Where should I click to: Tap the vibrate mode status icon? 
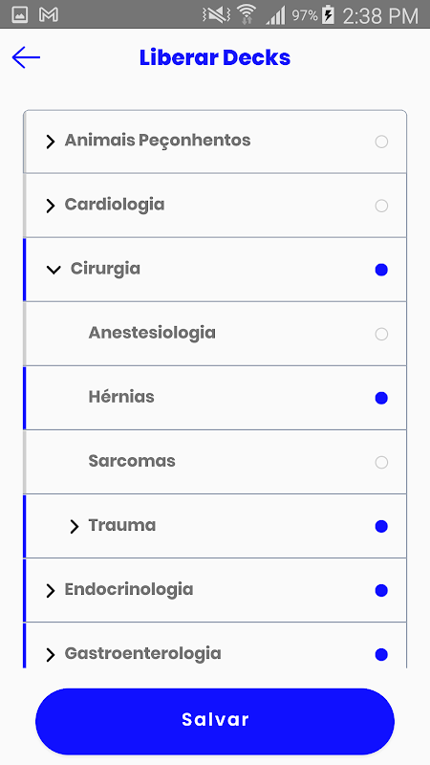click(x=217, y=15)
